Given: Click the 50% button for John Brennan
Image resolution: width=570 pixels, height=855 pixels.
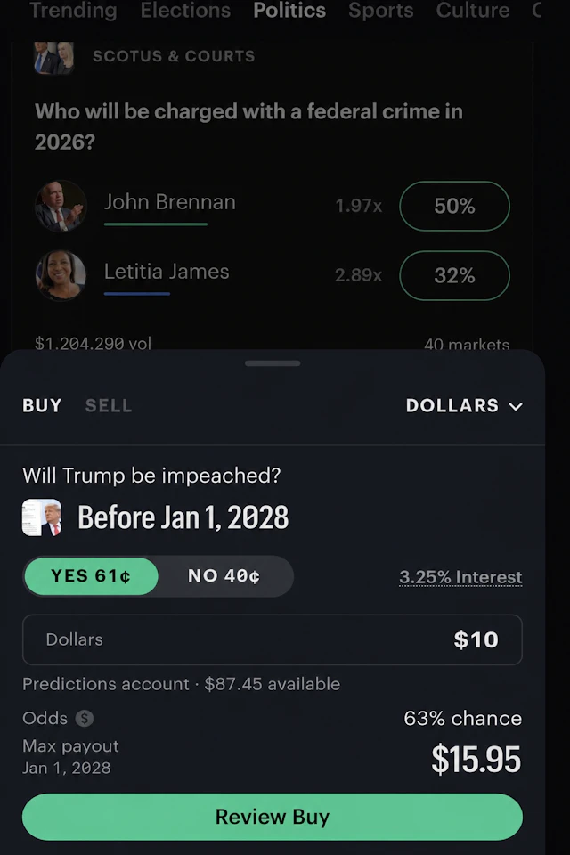Looking at the screenshot, I should pyautogui.click(x=454, y=206).
